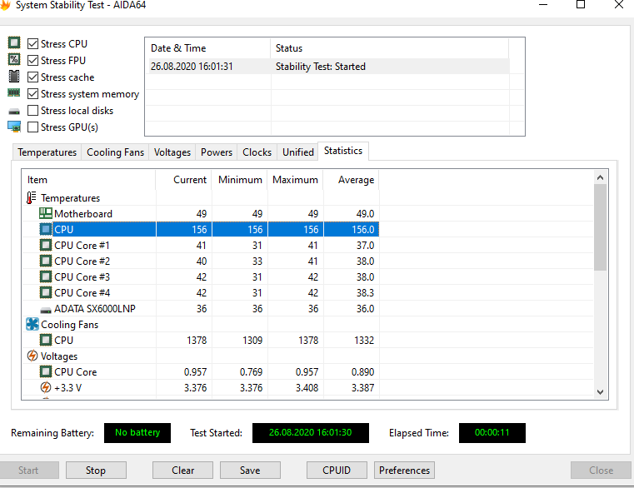Screen dimensions: 634x488
Task: Click the CPU Core #4 icon
Action: [46, 292]
